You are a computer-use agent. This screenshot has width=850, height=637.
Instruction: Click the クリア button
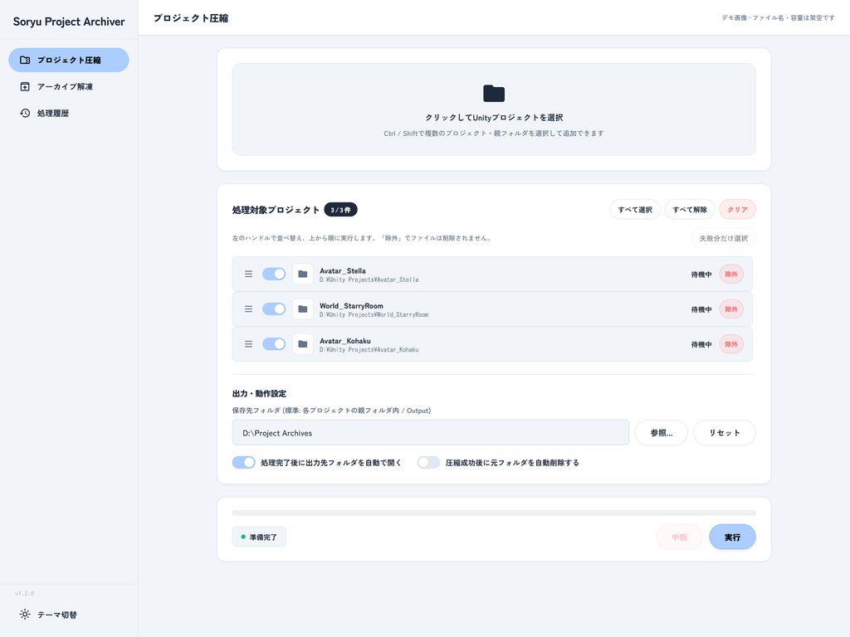point(737,210)
